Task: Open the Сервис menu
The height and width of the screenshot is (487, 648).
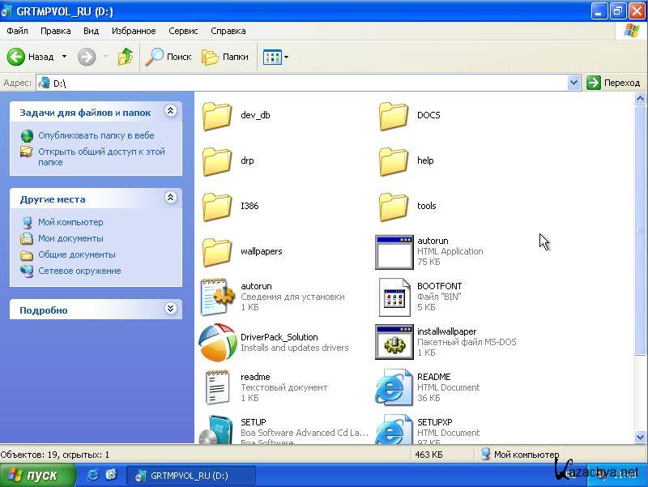Action: [183, 31]
